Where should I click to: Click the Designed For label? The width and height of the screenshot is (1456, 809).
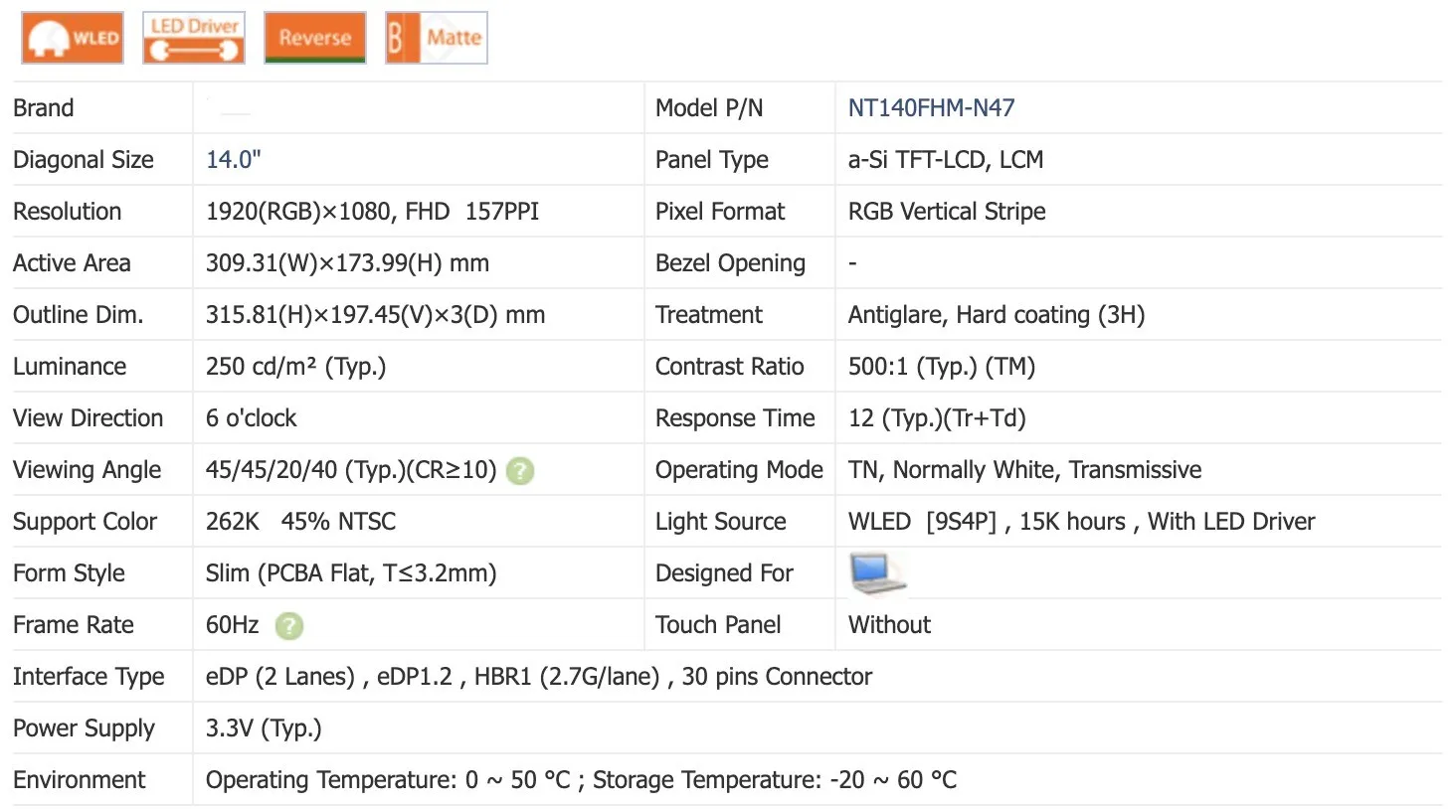click(724, 573)
